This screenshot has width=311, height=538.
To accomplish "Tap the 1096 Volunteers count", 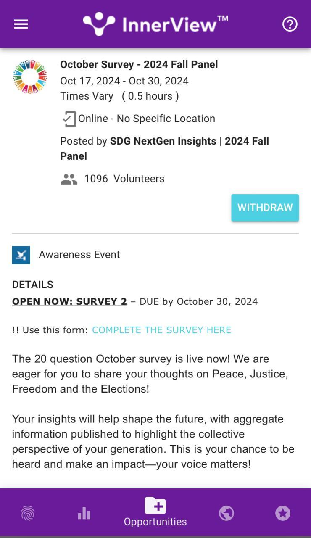I will coord(124,179).
